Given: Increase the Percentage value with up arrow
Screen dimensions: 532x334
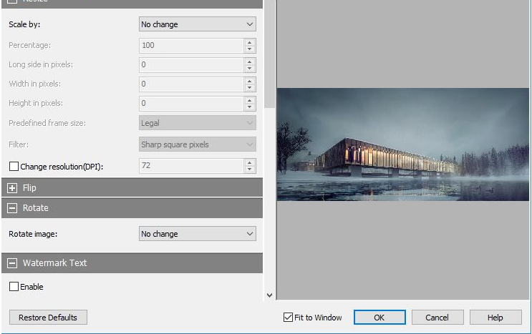Looking at the screenshot, I should pos(250,42).
